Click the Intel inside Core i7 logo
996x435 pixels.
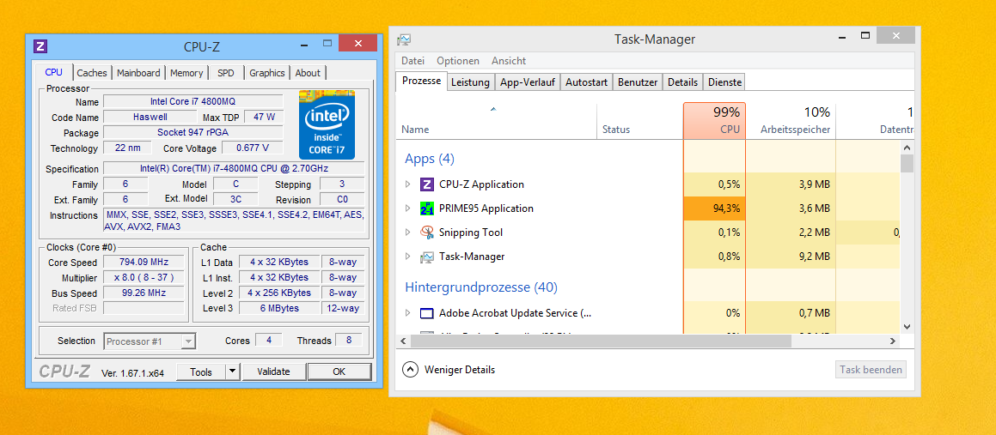327,125
